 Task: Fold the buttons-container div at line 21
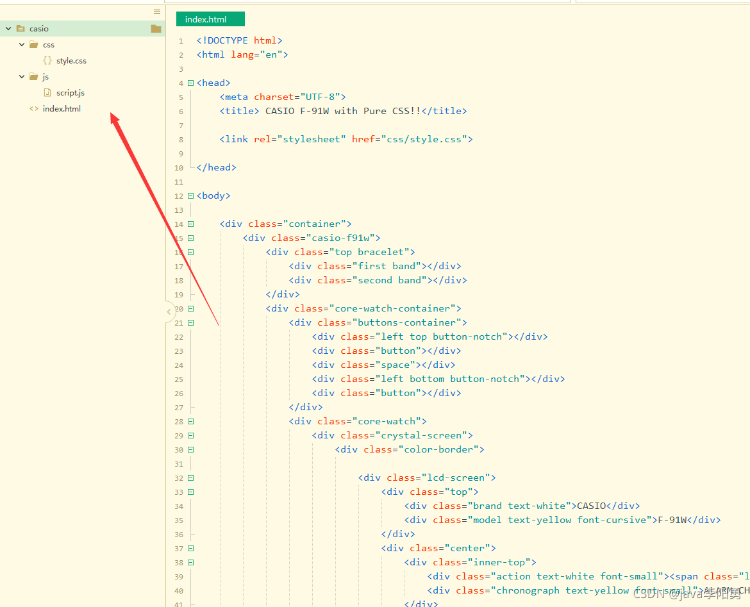coord(191,323)
